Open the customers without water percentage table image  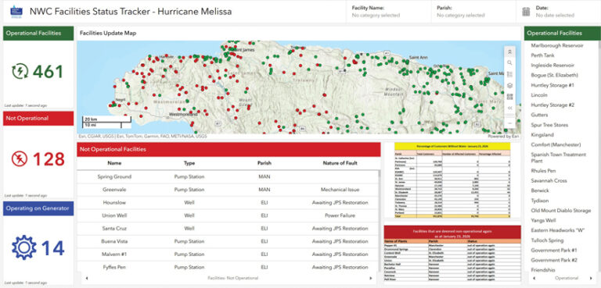click(x=452, y=180)
